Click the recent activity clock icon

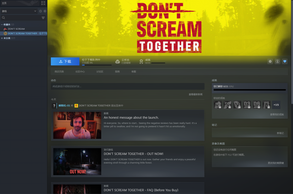40,11
